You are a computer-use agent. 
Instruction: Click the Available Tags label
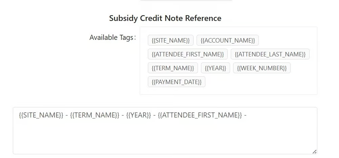(x=112, y=37)
